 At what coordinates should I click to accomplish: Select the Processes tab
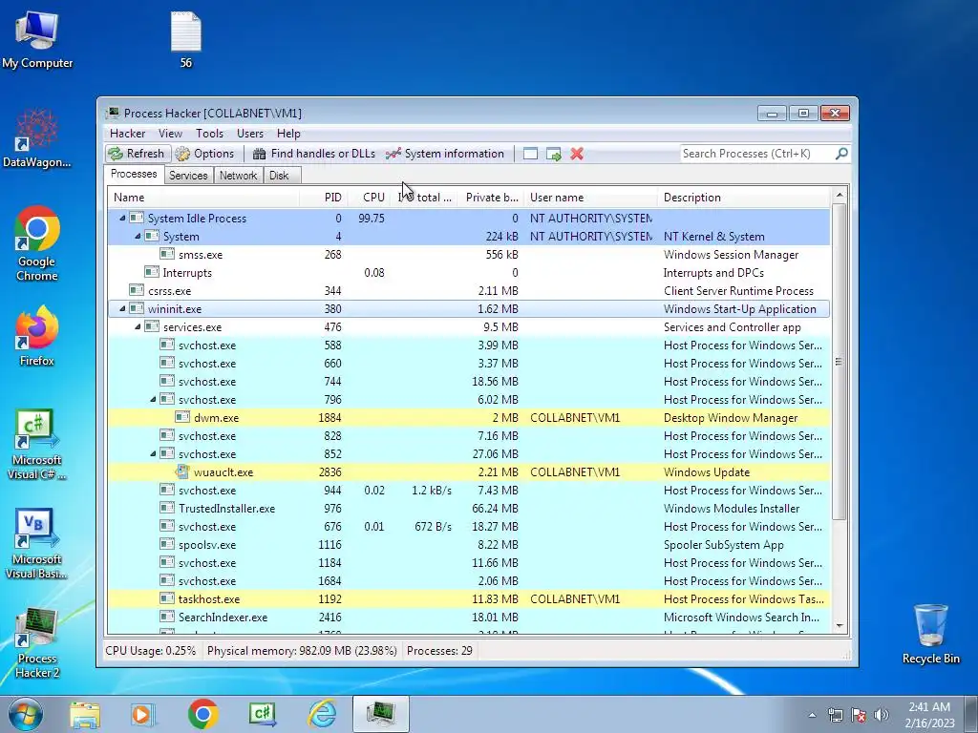pos(134,174)
